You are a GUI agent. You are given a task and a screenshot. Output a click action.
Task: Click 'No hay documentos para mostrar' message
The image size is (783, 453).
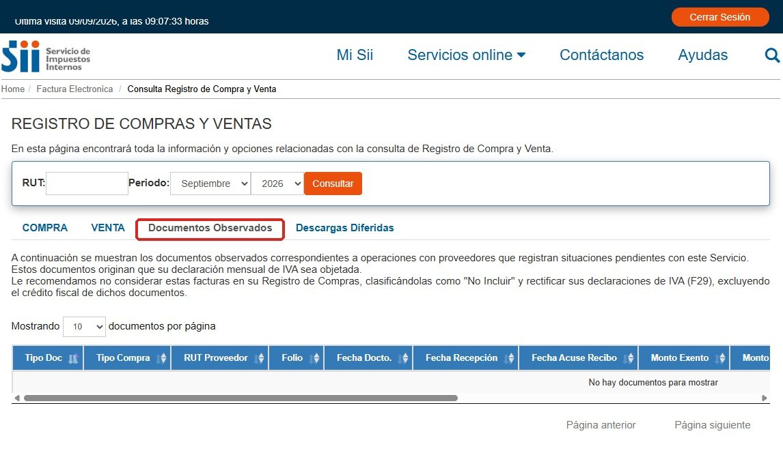pyautogui.click(x=653, y=383)
